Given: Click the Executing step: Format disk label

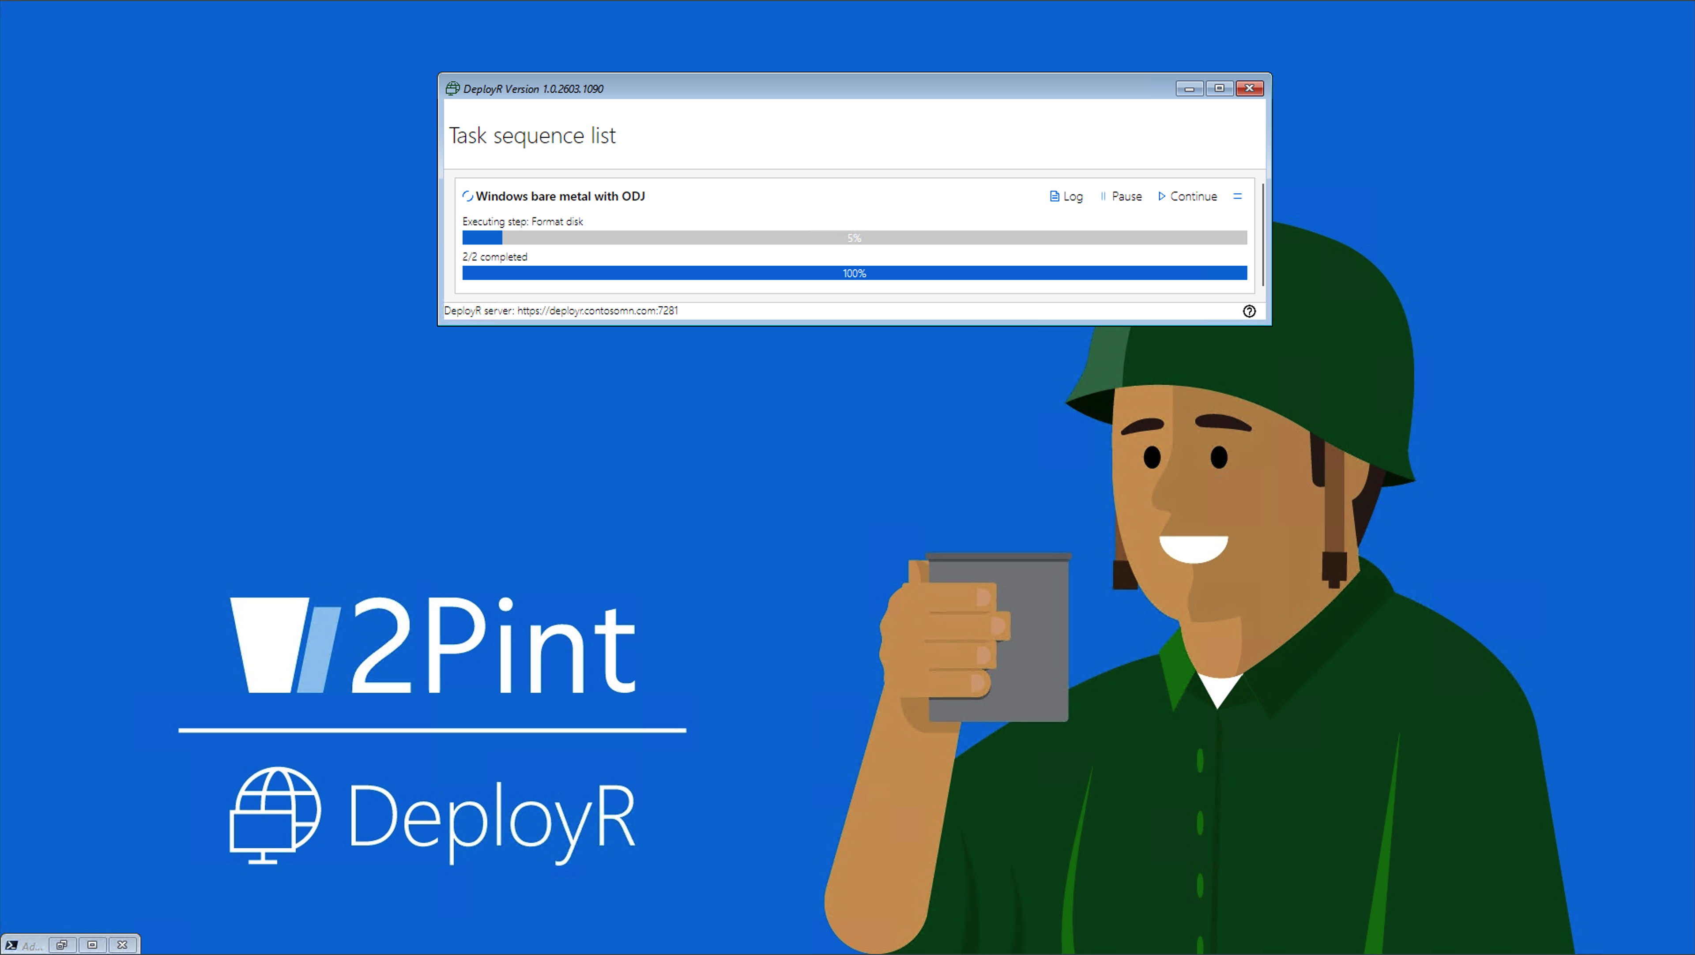Looking at the screenshot, I should tap(523, 222).
